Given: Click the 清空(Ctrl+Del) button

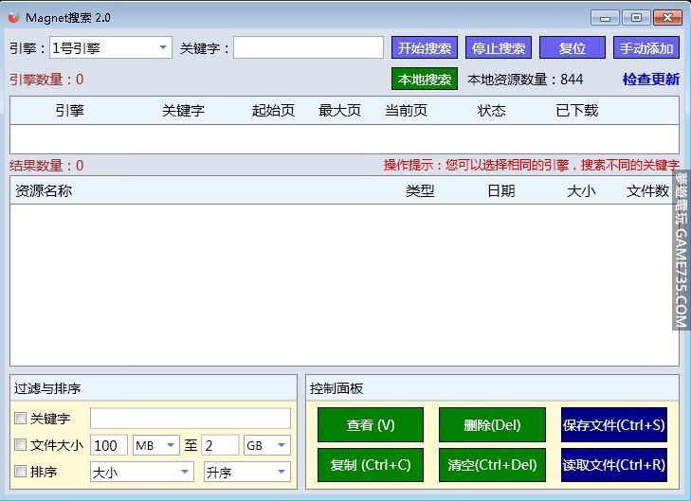Looking at the screenshot, I should [492, 465].
